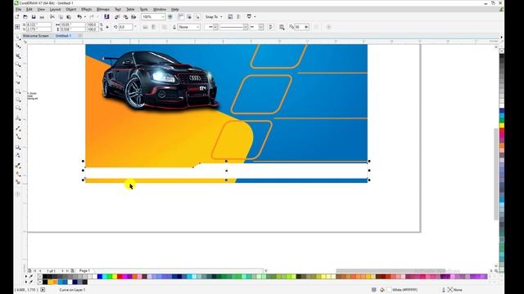Select the Ellipse tool
Screen dimensions: 524x294
coord(18,100)
